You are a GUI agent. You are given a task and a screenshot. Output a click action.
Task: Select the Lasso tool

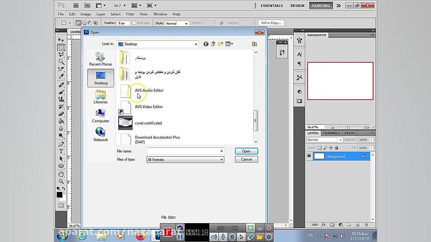[61, 54]
